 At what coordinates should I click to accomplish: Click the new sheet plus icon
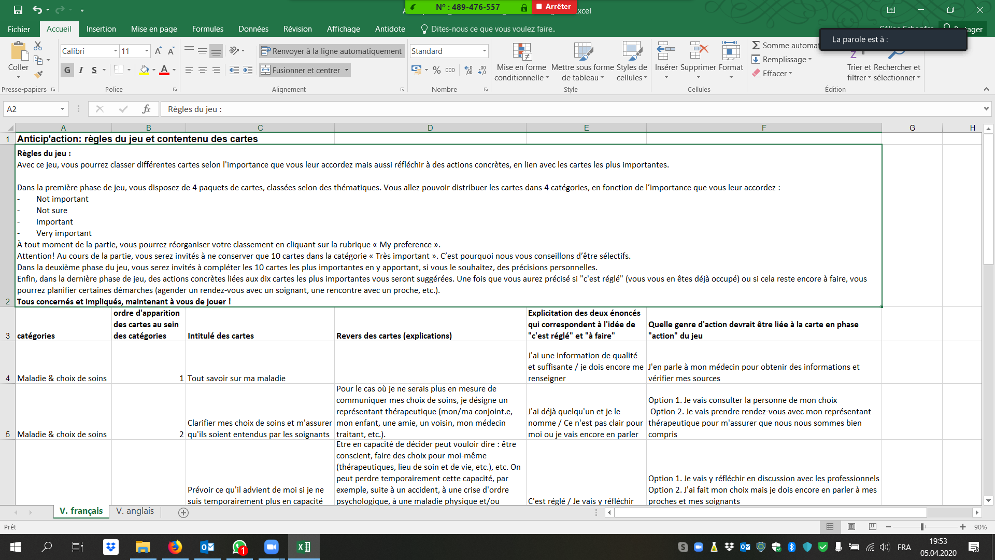click(183, 512)
